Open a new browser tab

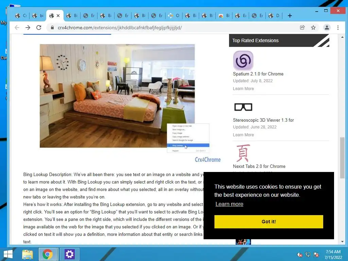290,16
